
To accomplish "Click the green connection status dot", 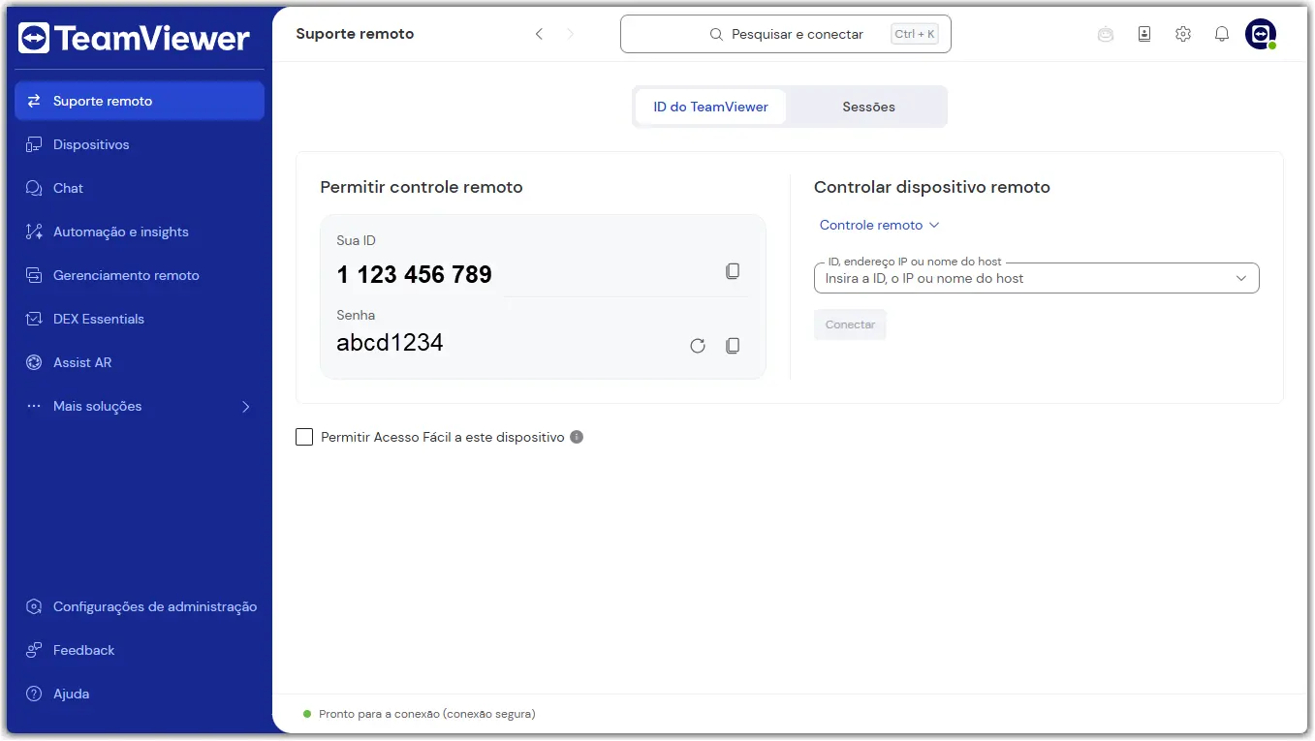I will tap(307, 714).
